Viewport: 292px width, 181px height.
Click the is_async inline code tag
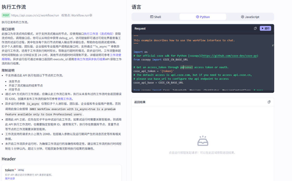pos(33,104)
